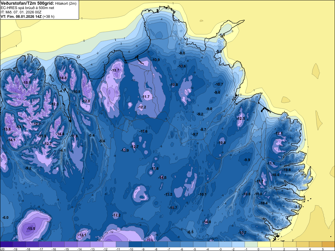Click legend swatch between -8 and -7

(x=161, y=244)
